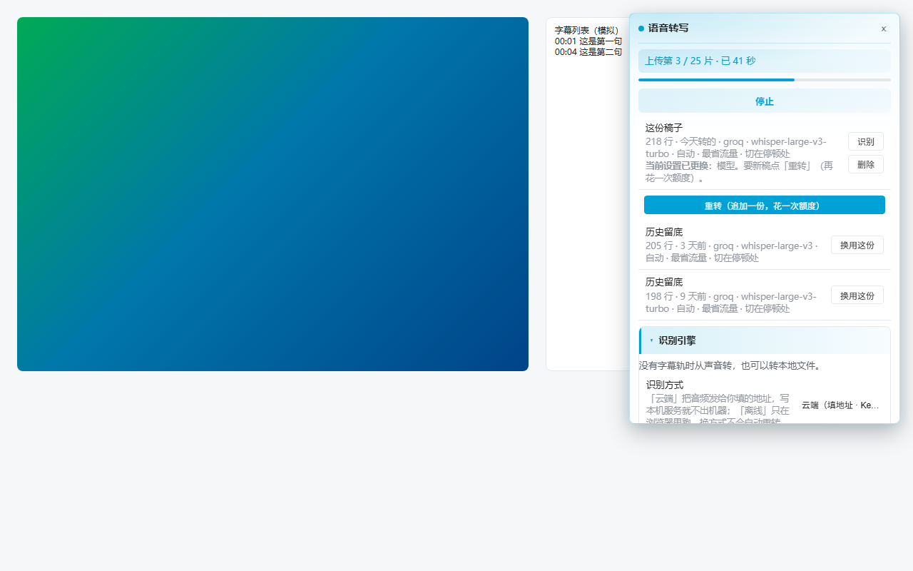Image resolution: width=913 pixels, height=571 pixels.
Task: Click the gradient video area
Action: click(x=272, y=194)
